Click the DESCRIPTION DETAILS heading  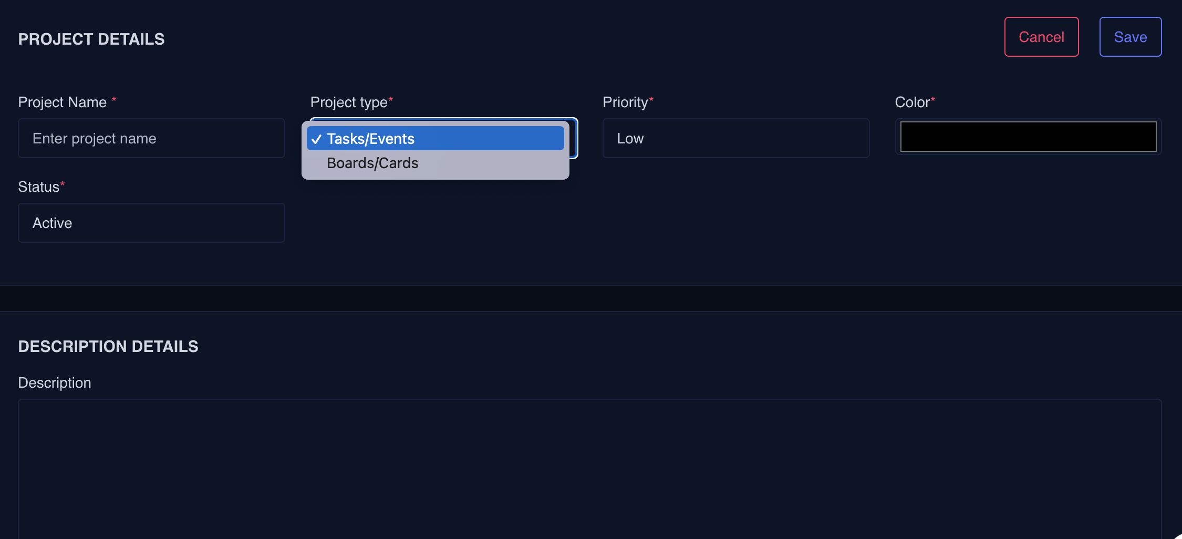coord(108,346)
